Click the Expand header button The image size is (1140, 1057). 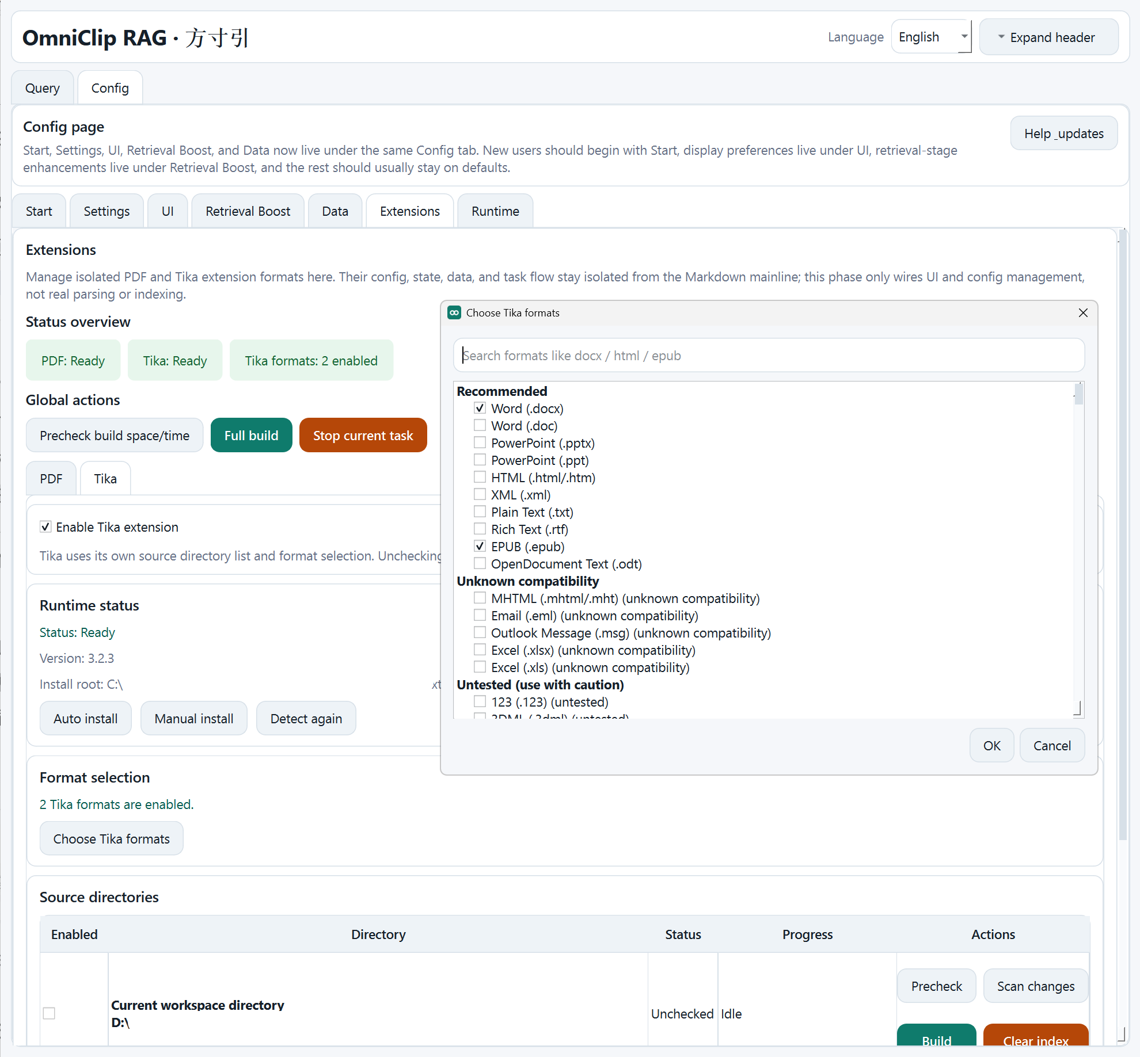tap(1048, 37)
